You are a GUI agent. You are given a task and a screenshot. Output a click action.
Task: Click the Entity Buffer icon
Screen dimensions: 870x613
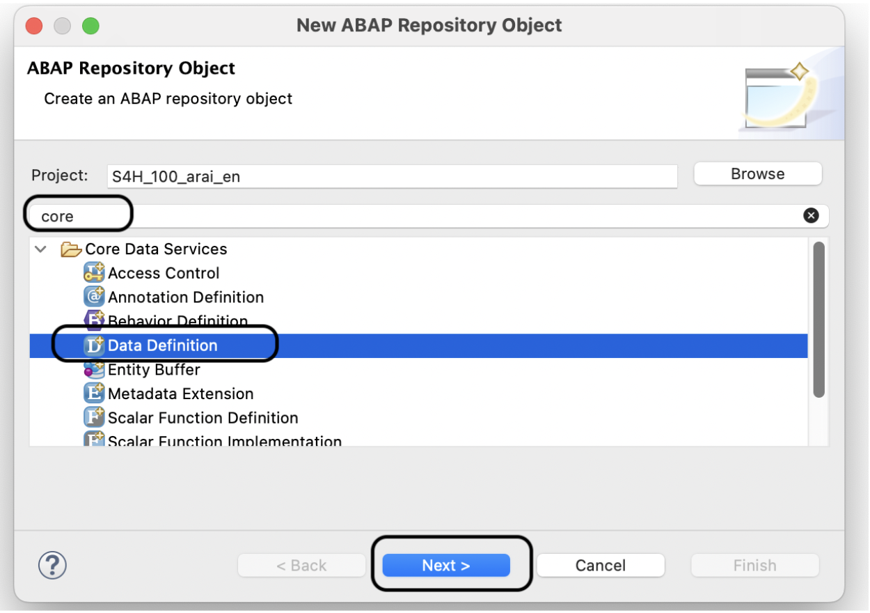point(94,370)
